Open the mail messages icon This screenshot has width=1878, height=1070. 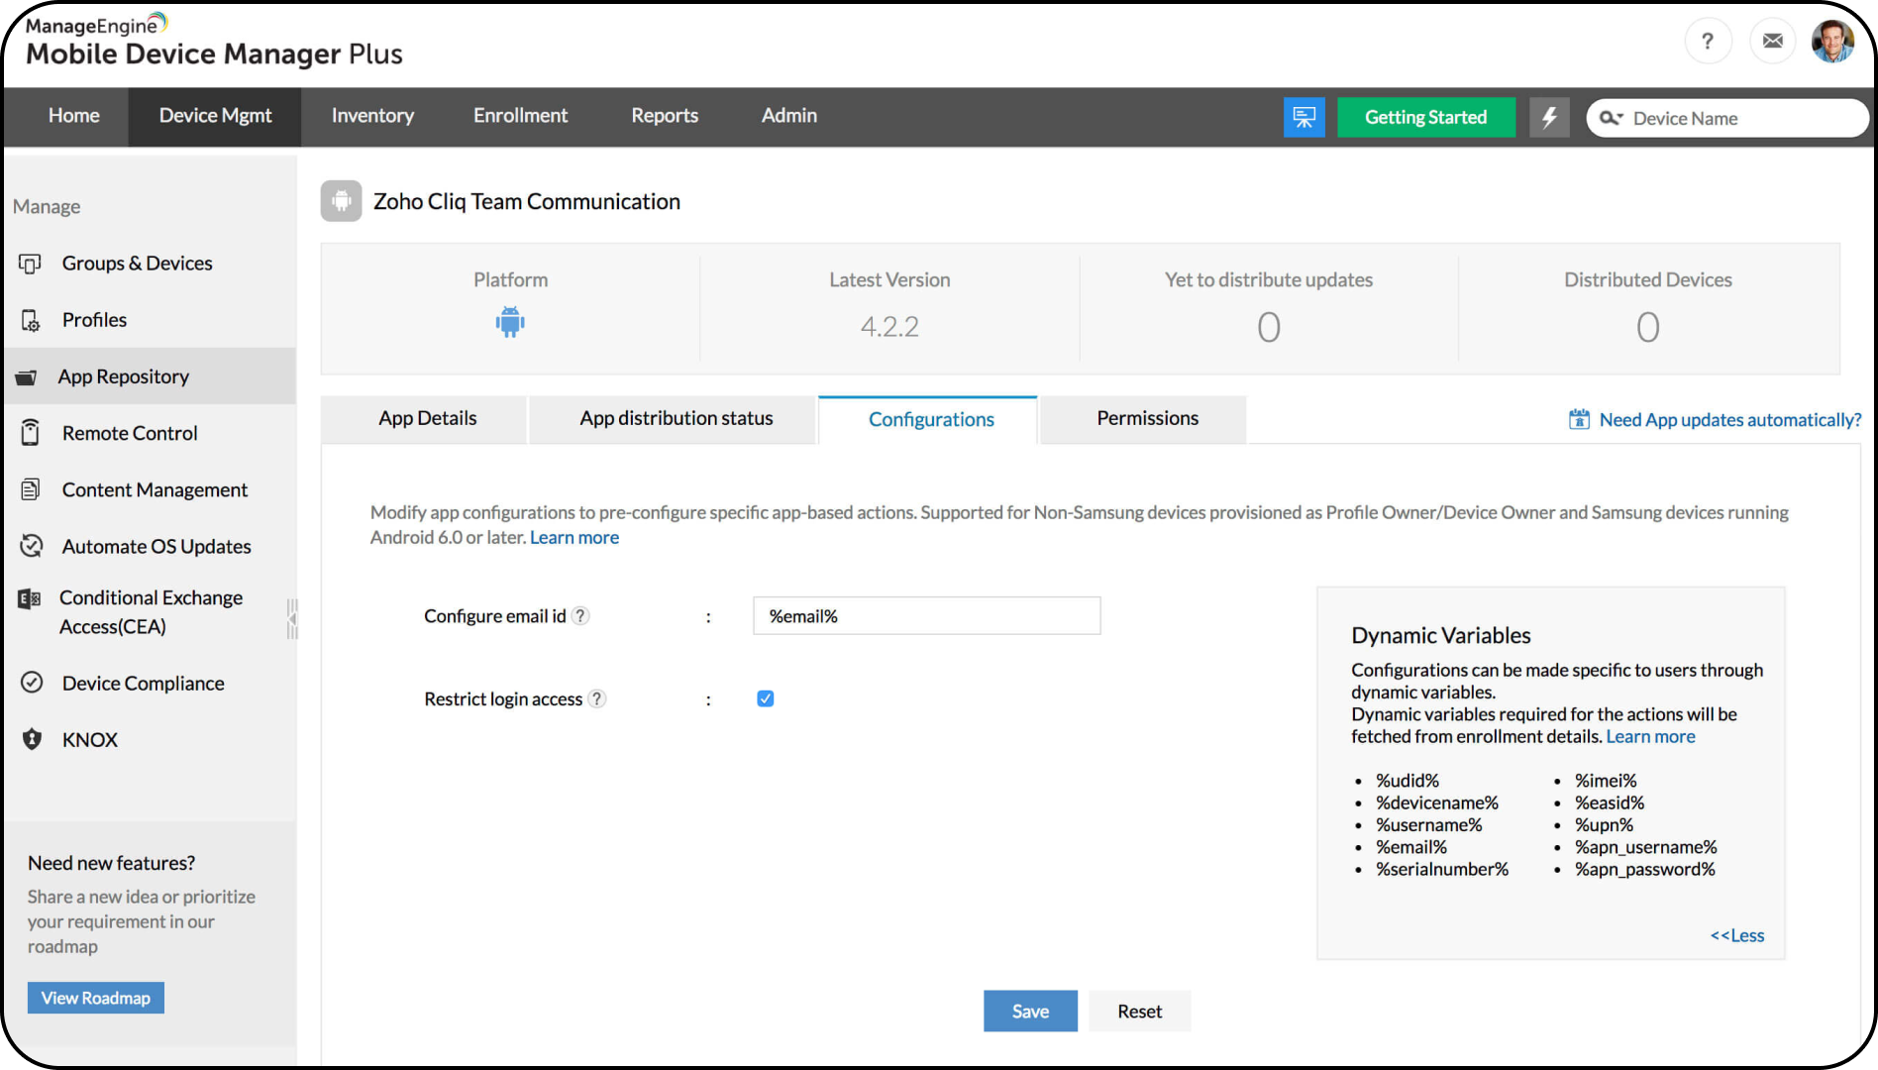pos(1772,41)
